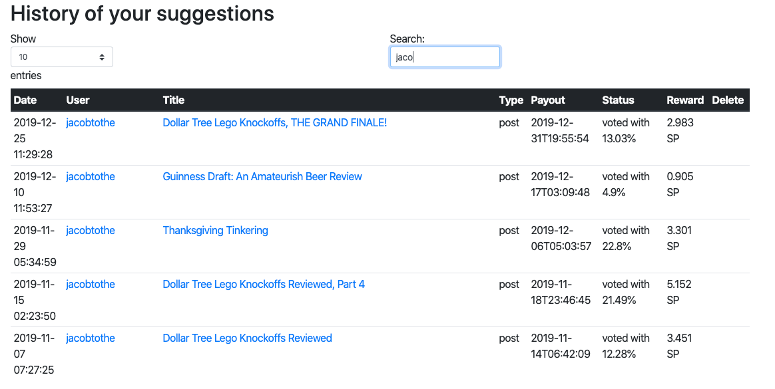Screen dimensions: 775x389
Task: Open Dollar Tree Lego Knockoffs GRAND FINALE post
Action: pos(274,122)
